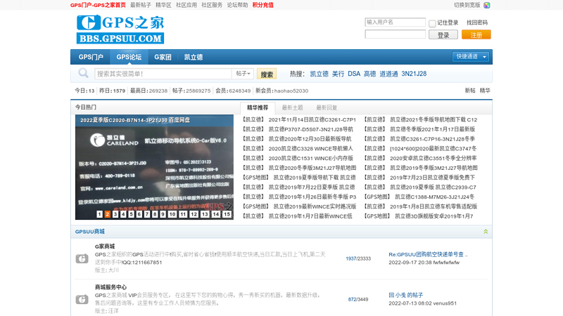Screen dimensions: 563x316
Task: Open post 凯立德2021冬季版导航地图下载 C12
Action: pos(434,119)
